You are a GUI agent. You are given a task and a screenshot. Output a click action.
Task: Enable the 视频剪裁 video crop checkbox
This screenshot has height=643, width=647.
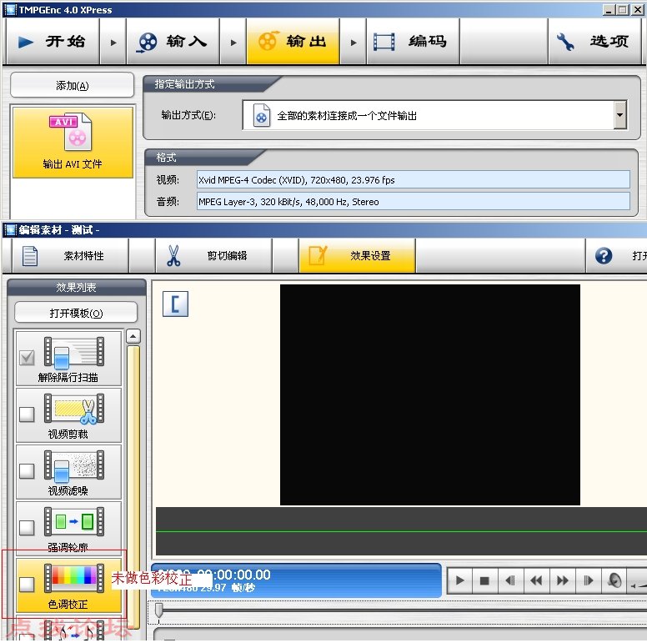tap(27, 414)
